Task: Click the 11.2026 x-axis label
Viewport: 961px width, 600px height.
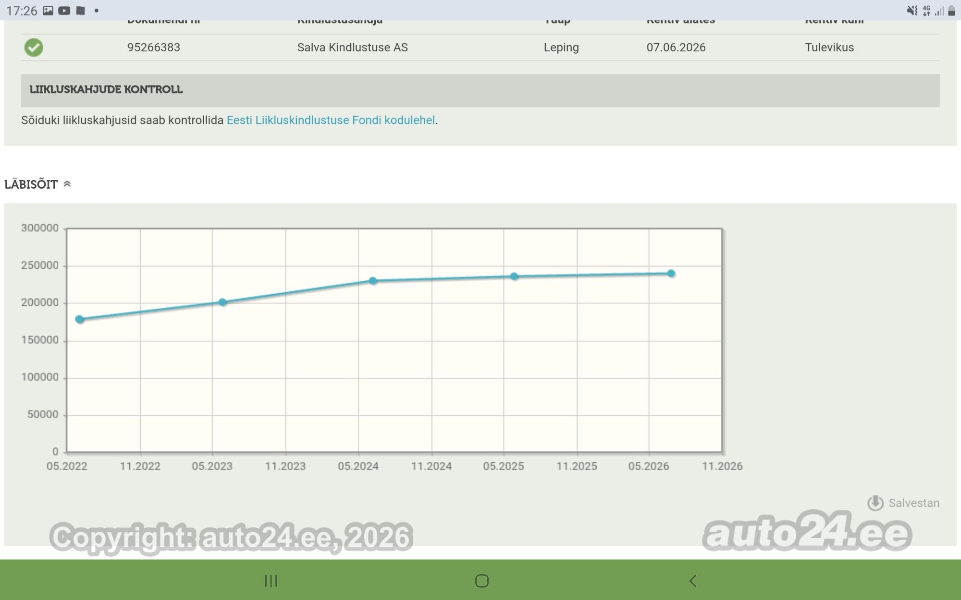Action: [722, 466]
